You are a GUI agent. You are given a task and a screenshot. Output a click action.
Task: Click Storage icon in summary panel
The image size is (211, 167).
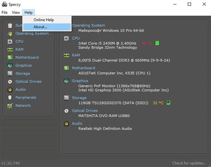pos(66,98)
